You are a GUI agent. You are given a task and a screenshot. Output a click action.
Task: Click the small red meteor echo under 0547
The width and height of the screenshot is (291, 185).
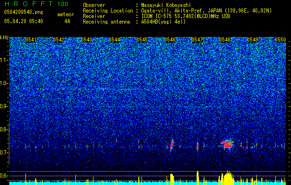coord(198,146)
